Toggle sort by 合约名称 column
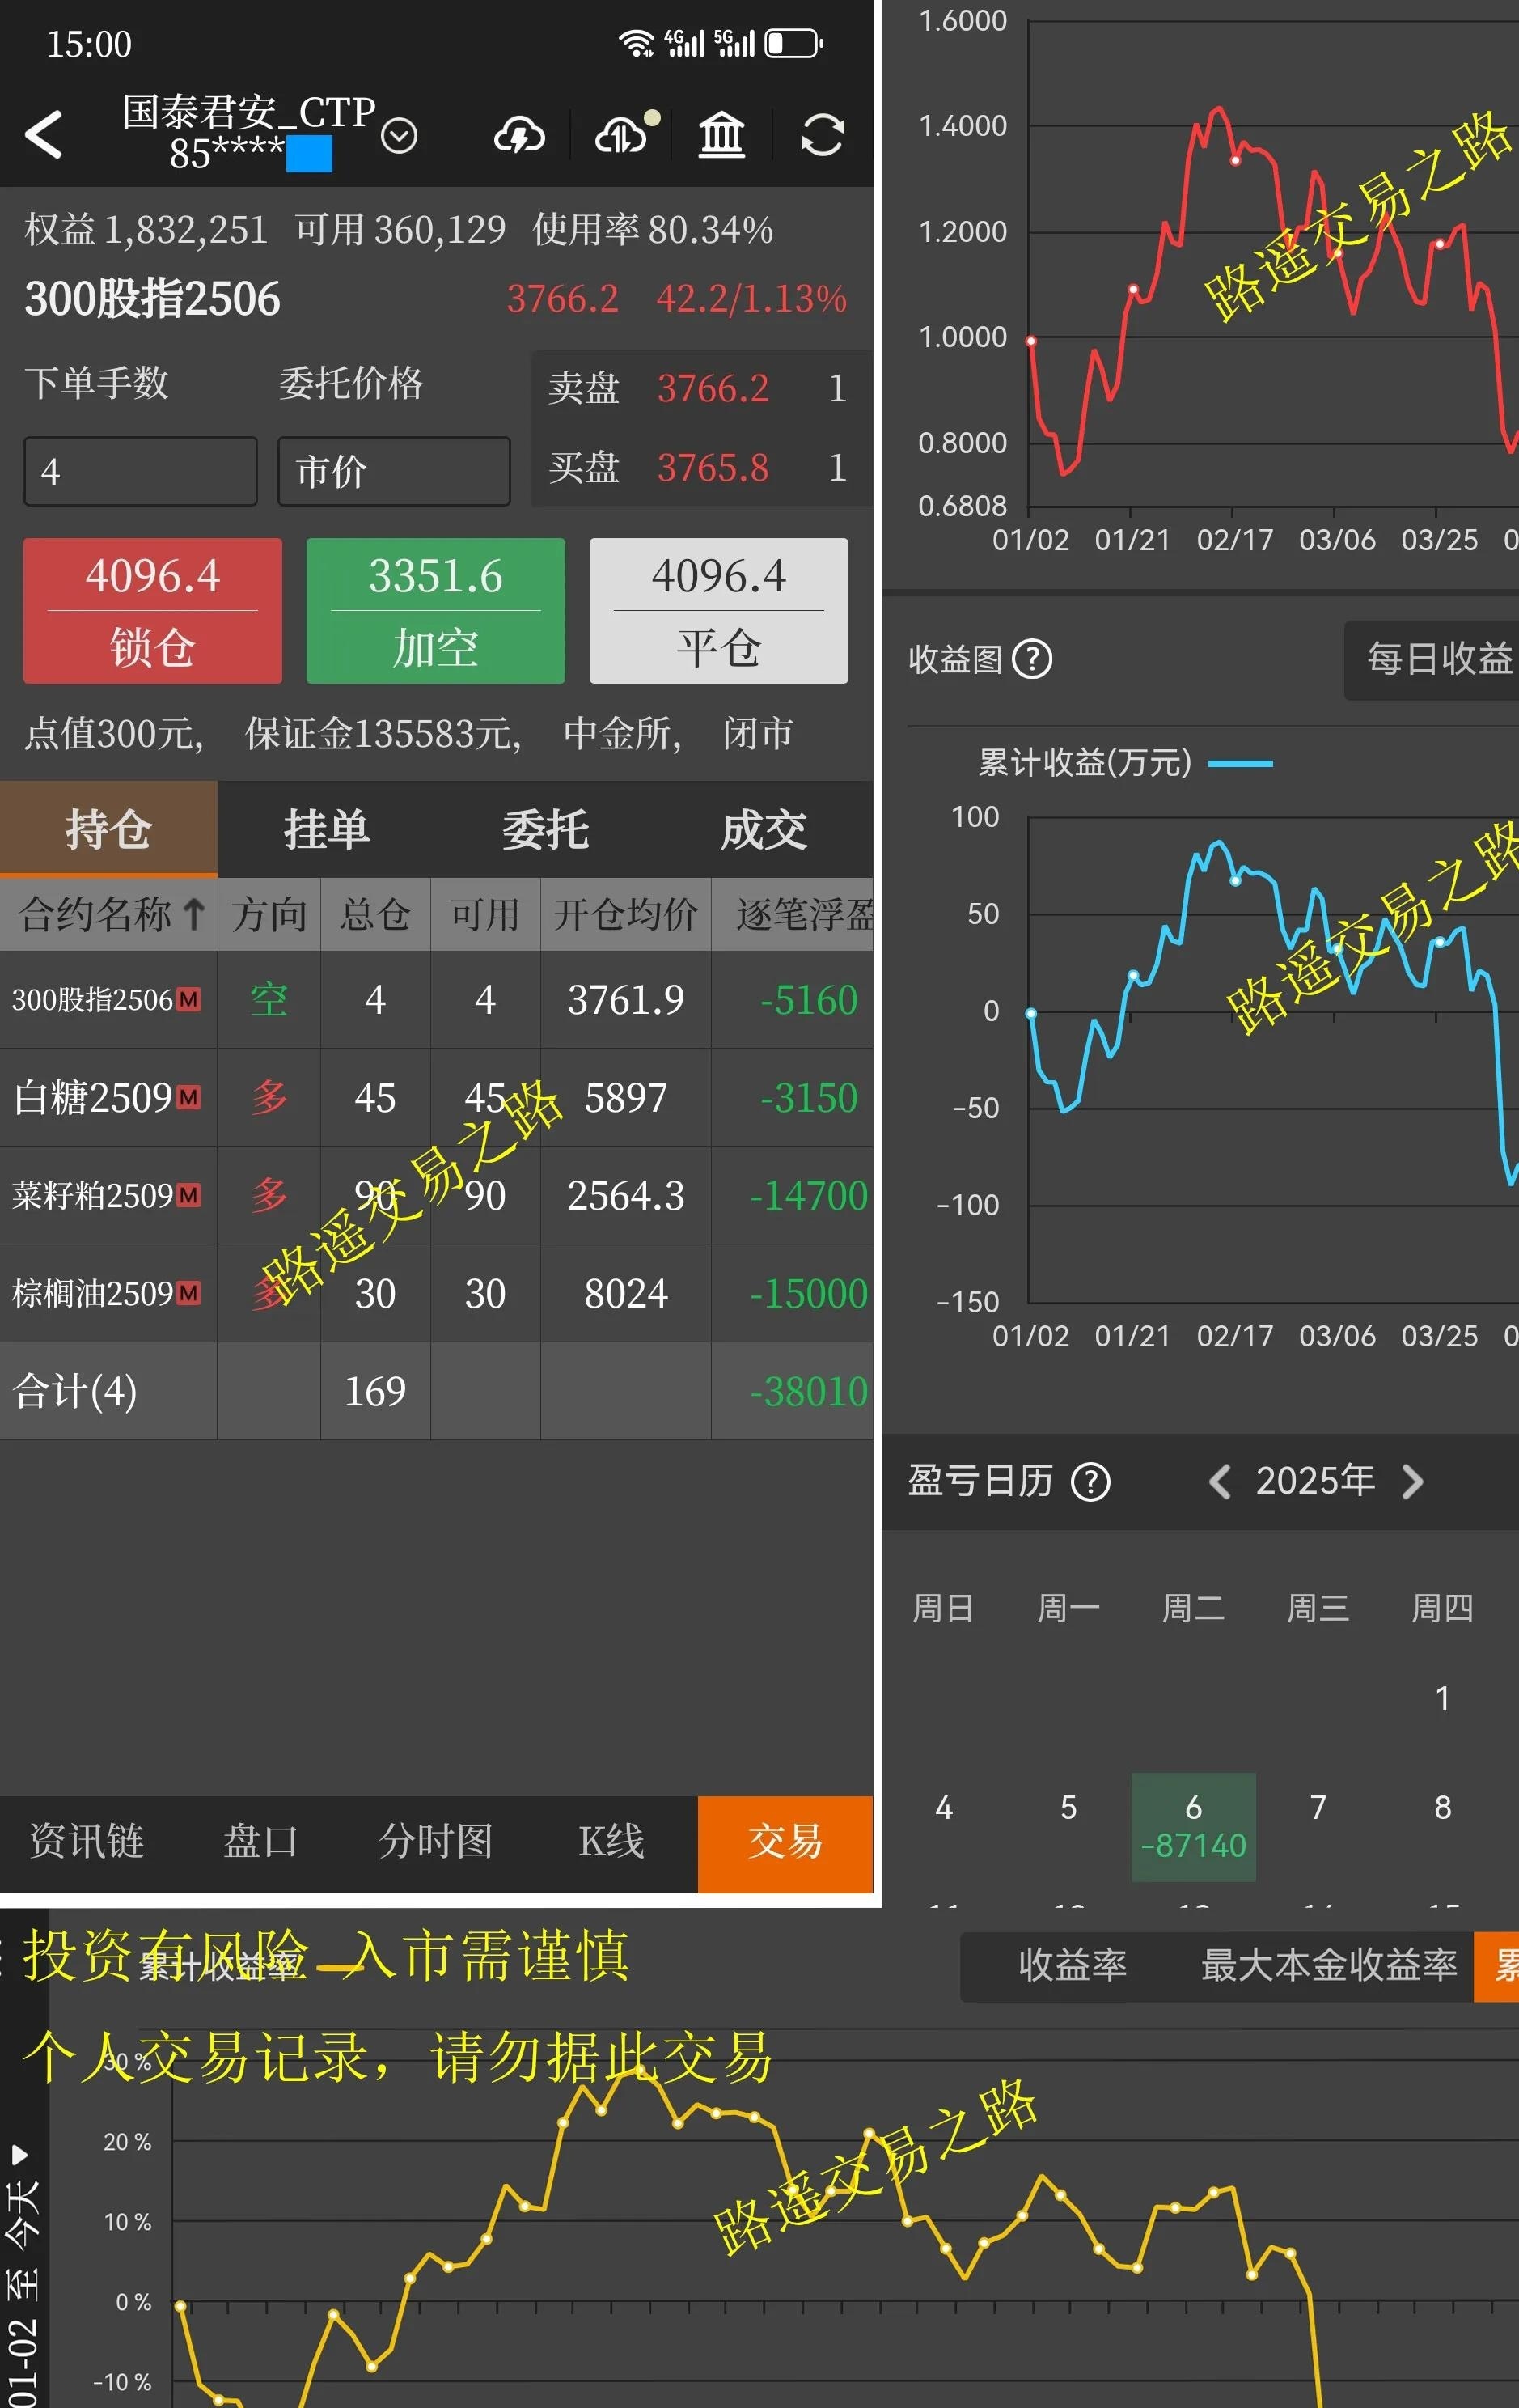1519x2408 pixels. [108, 914]
